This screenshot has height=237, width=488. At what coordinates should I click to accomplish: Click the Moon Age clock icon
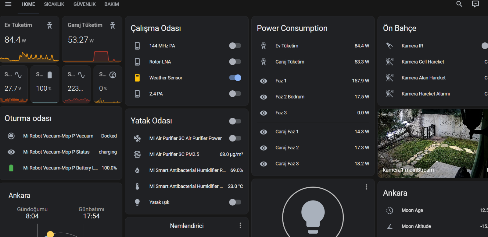point(389,211)
